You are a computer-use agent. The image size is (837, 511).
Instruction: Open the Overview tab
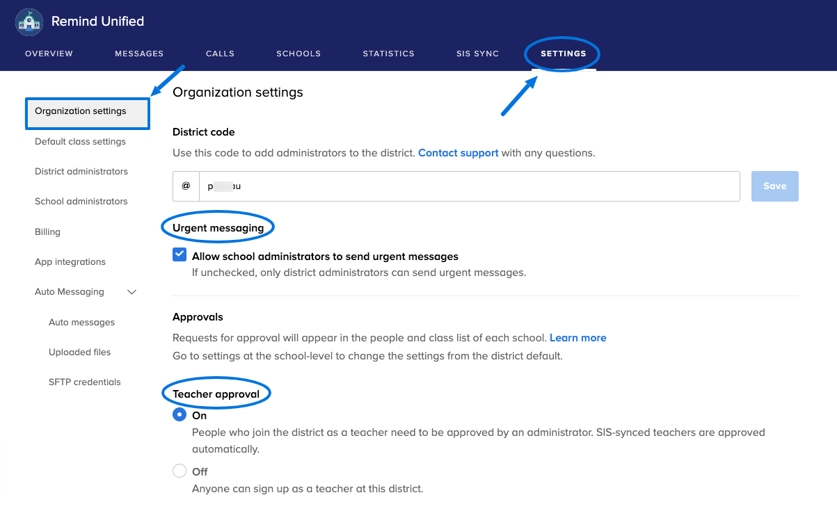(49, 54)
